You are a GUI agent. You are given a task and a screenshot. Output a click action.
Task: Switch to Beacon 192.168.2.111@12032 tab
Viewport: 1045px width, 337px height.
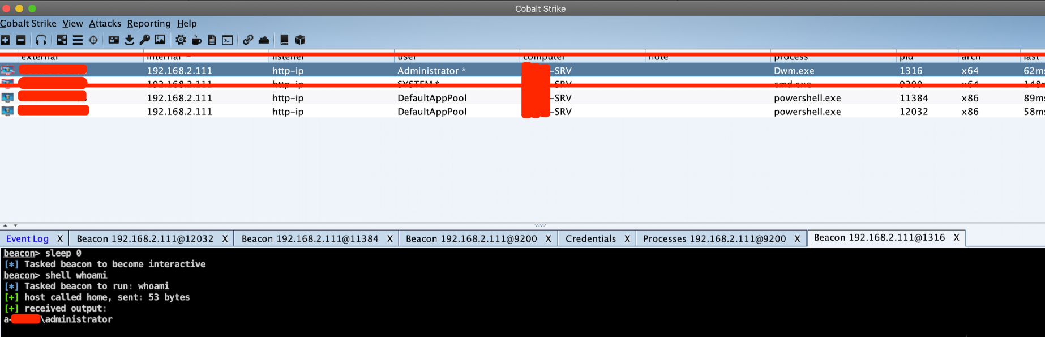click(x=145, y=239)
